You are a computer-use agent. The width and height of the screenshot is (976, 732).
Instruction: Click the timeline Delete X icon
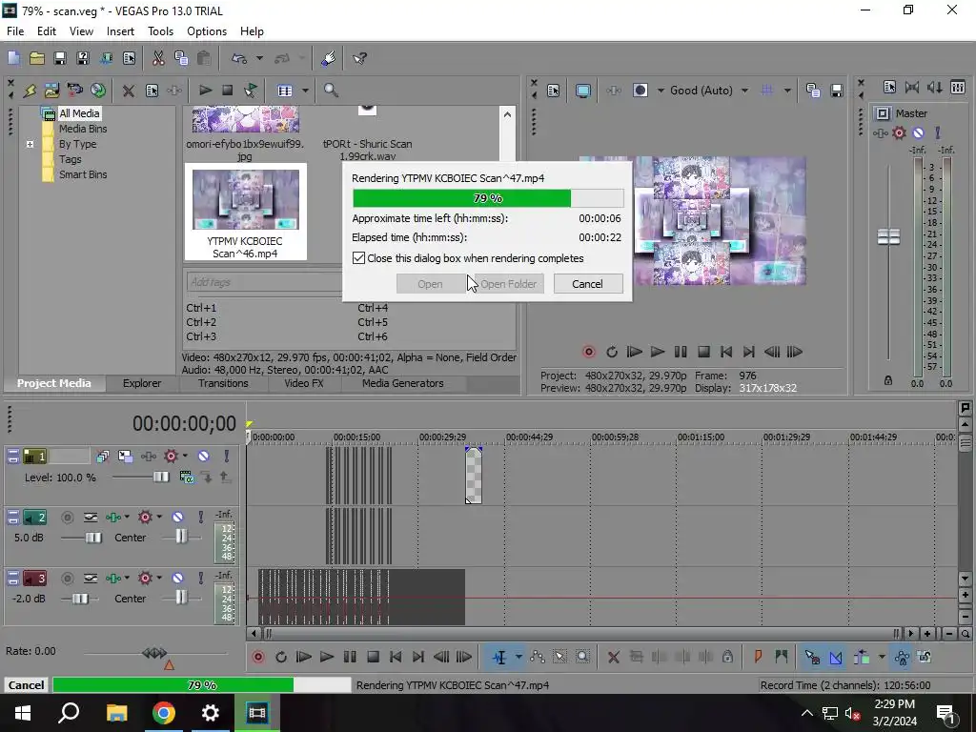tap(613, 657)
